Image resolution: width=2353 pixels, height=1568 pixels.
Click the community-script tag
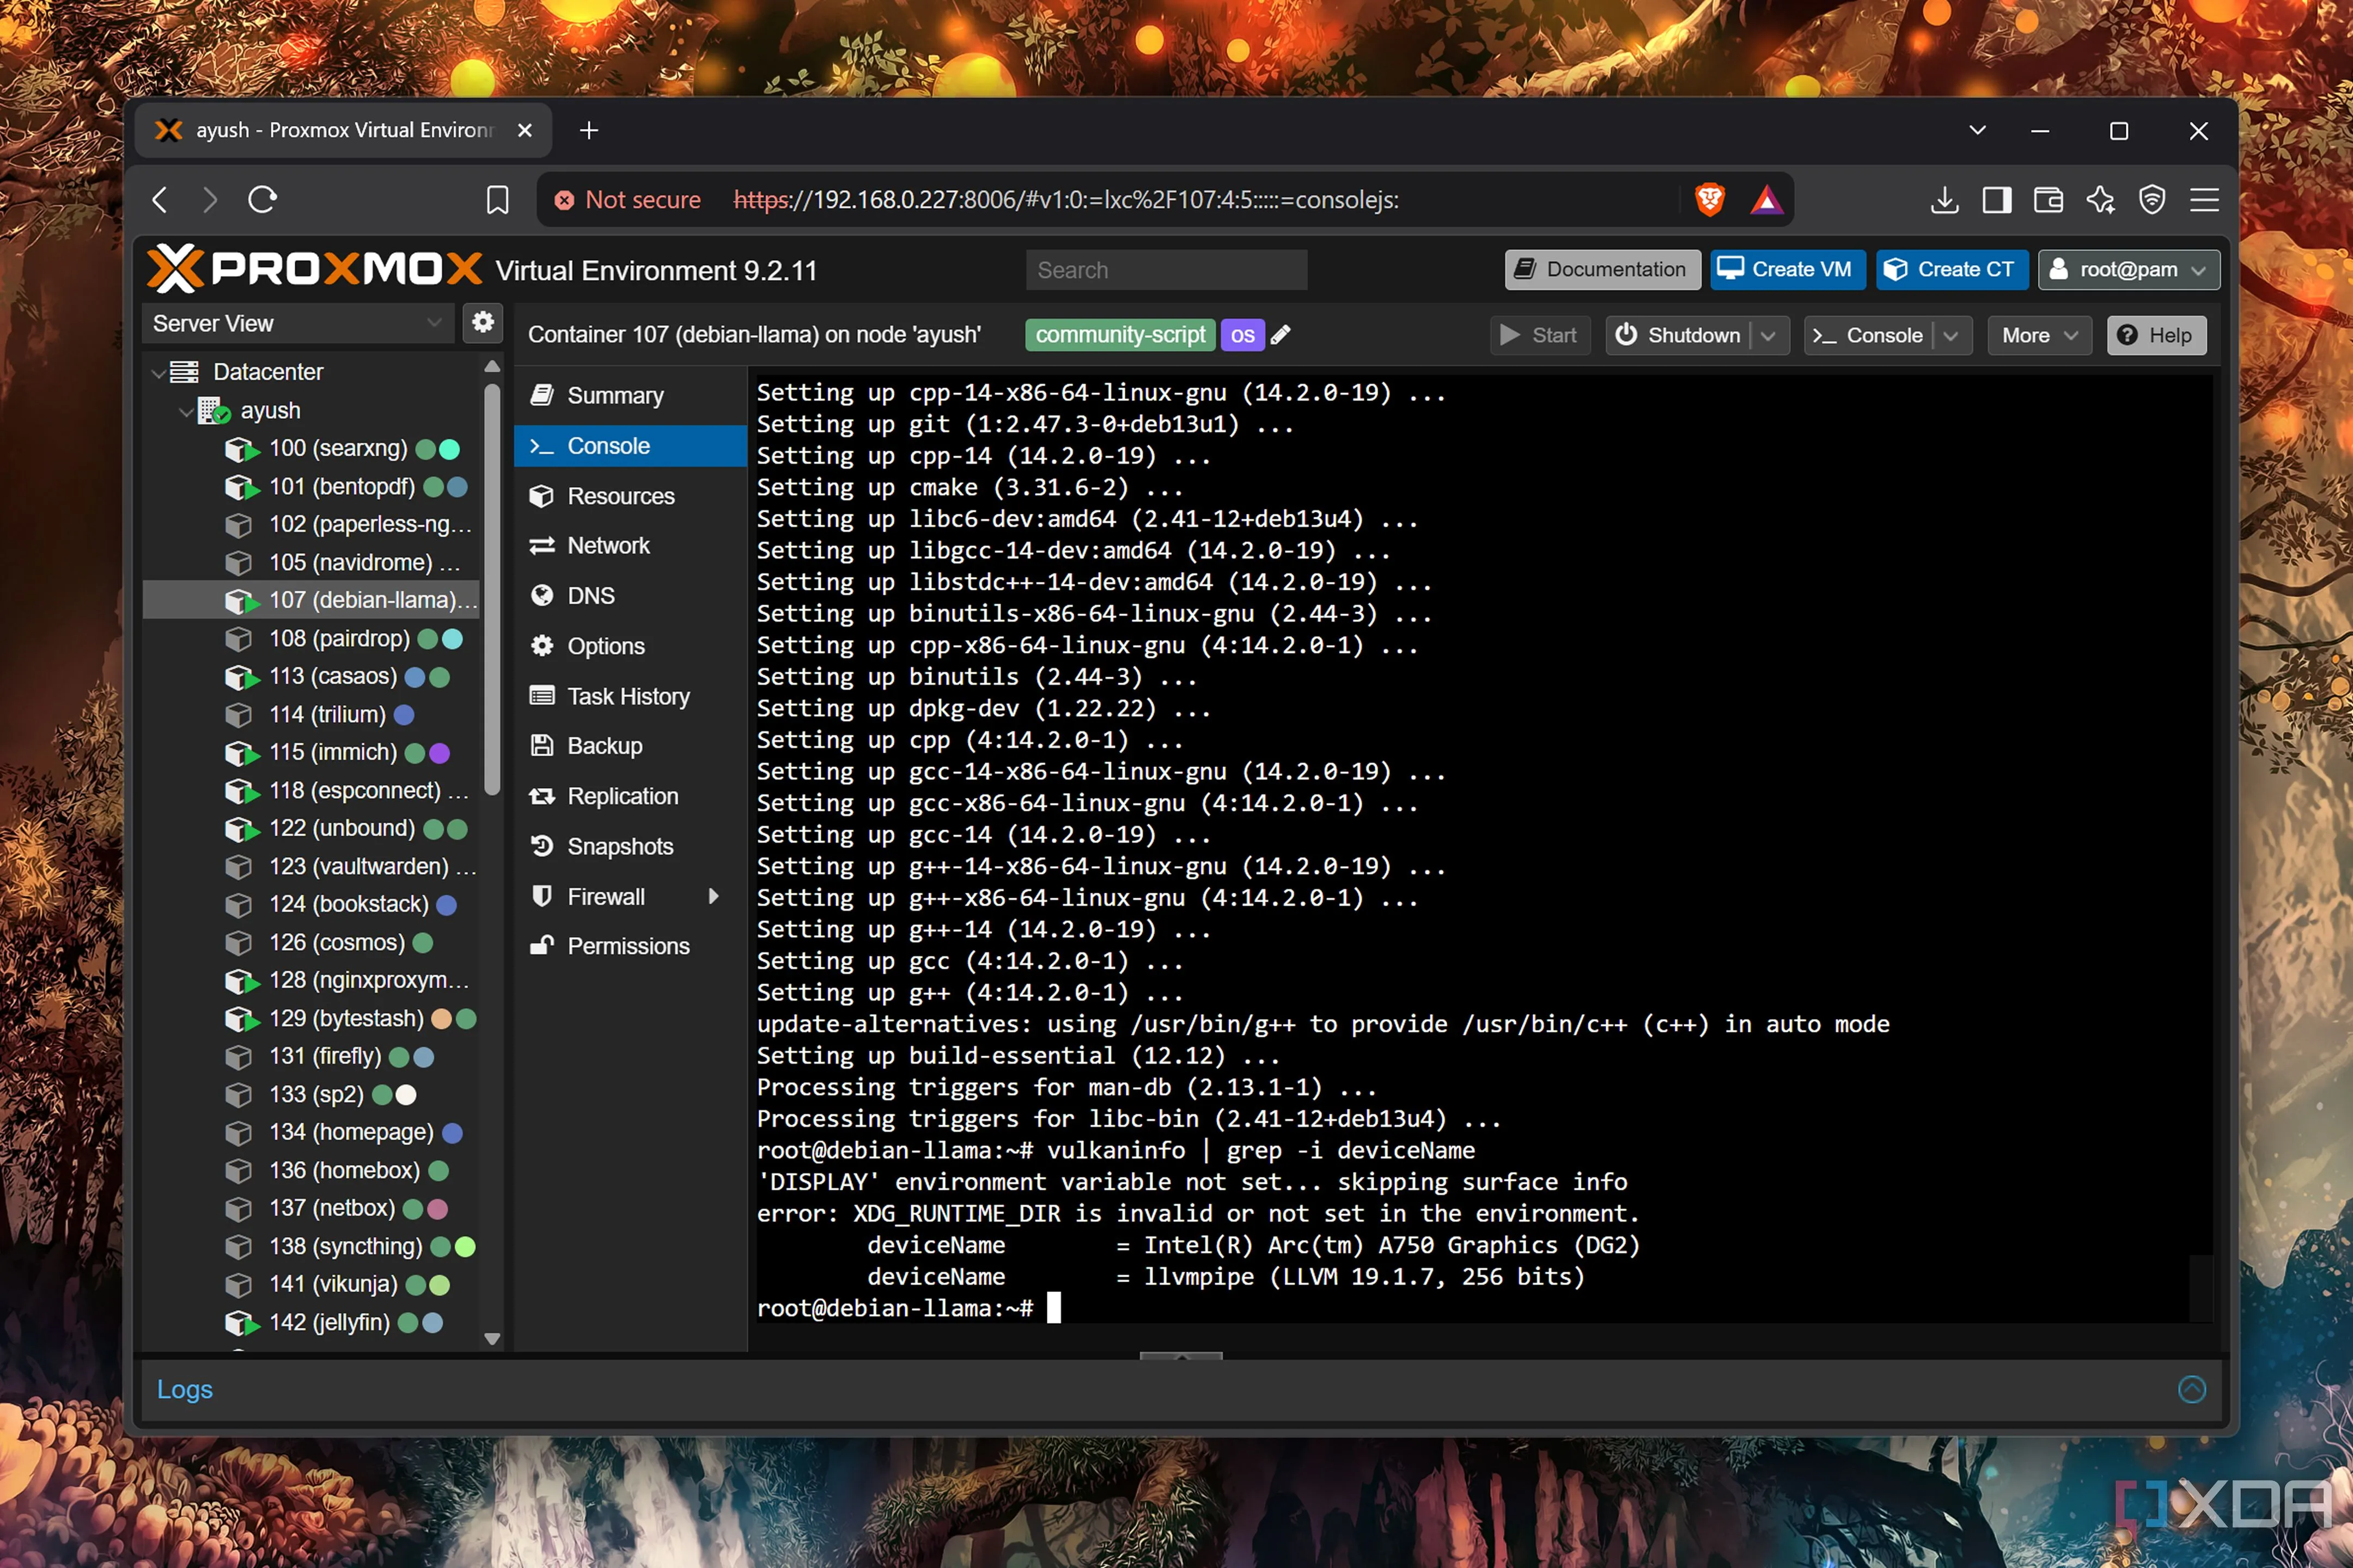click(x=1119, y=335)
